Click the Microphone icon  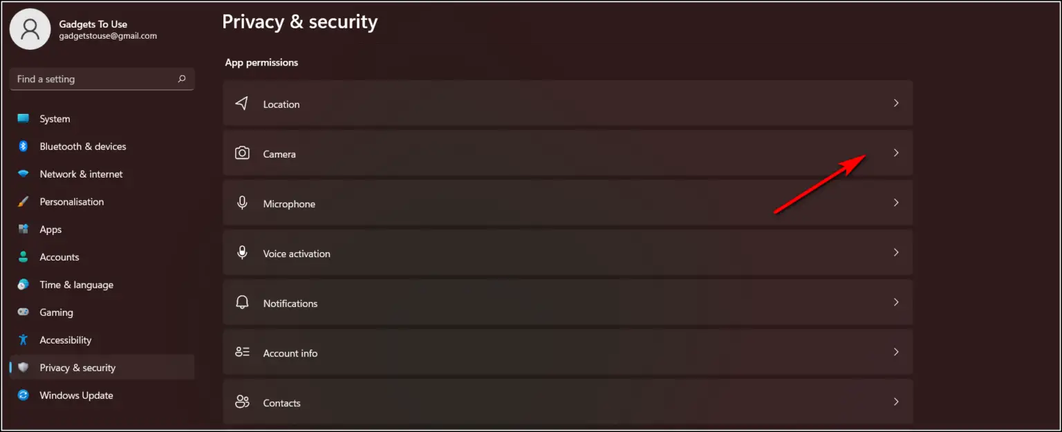pos(242,203)
